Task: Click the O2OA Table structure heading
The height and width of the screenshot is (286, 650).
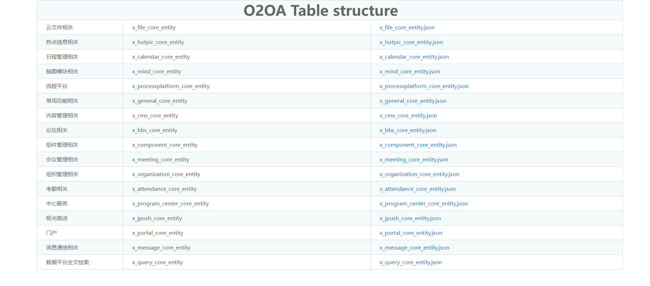Action: (321, 10)
